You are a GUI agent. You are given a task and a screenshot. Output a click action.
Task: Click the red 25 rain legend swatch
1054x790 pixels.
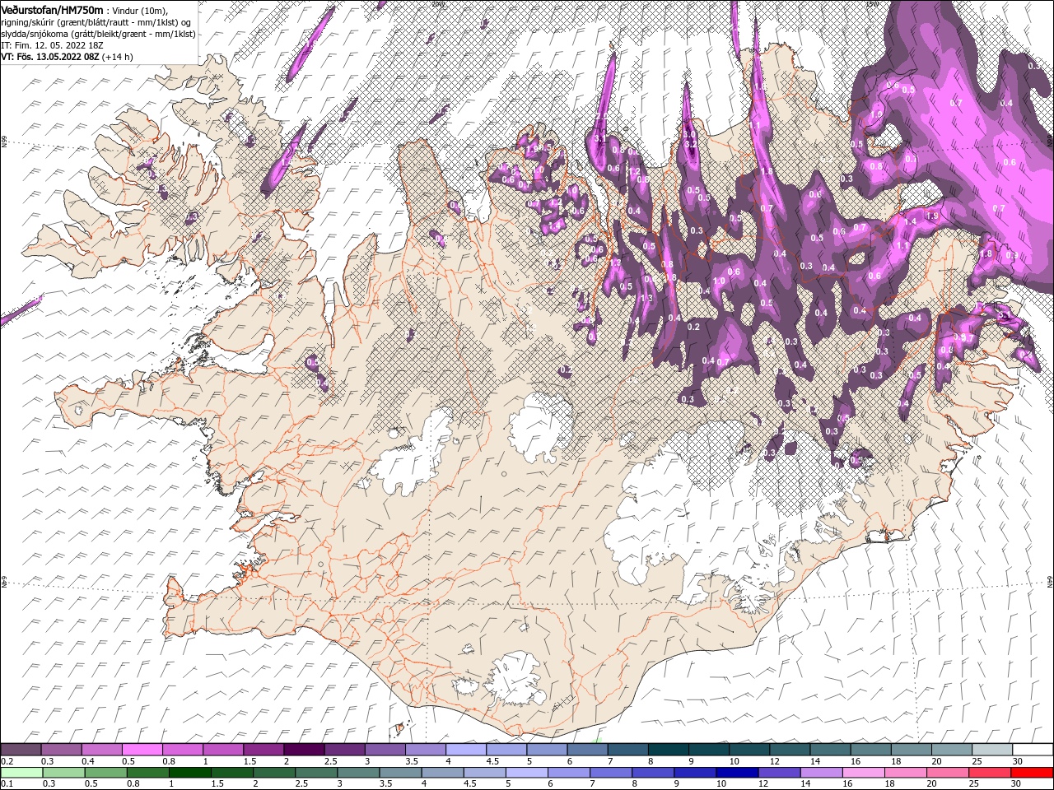[988, 773]
